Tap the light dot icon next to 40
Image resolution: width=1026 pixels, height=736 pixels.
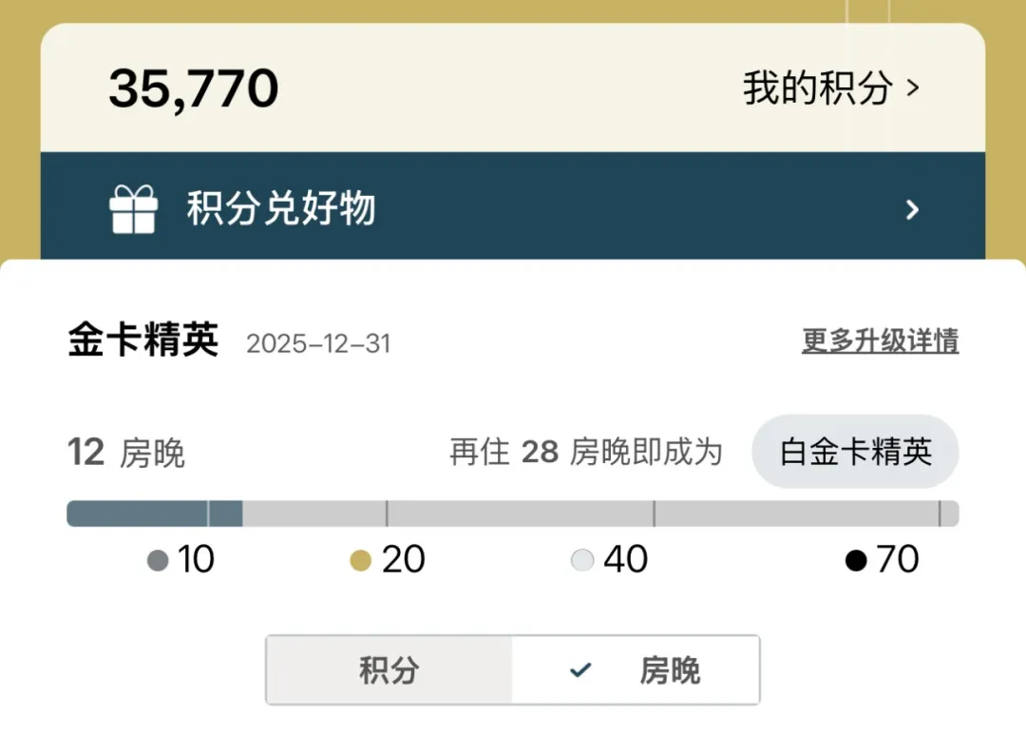(x=581, y=560)
